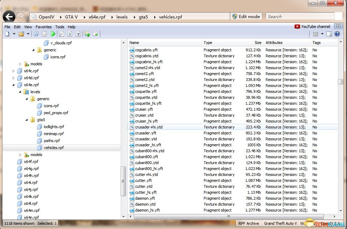Screen dimensions: 347x229
Task: Open the view mode dropdown arrow
Action: point(322,34)
